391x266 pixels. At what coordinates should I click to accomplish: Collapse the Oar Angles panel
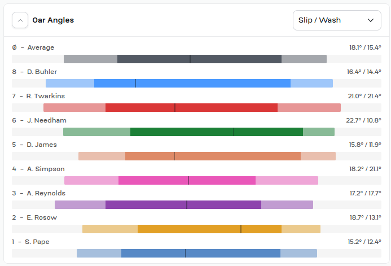point(20,20)
